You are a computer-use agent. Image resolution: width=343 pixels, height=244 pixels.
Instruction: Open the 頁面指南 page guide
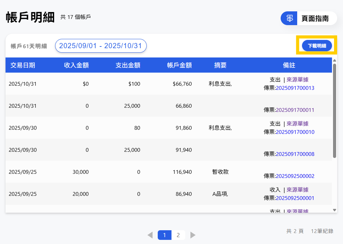[315, 19]
